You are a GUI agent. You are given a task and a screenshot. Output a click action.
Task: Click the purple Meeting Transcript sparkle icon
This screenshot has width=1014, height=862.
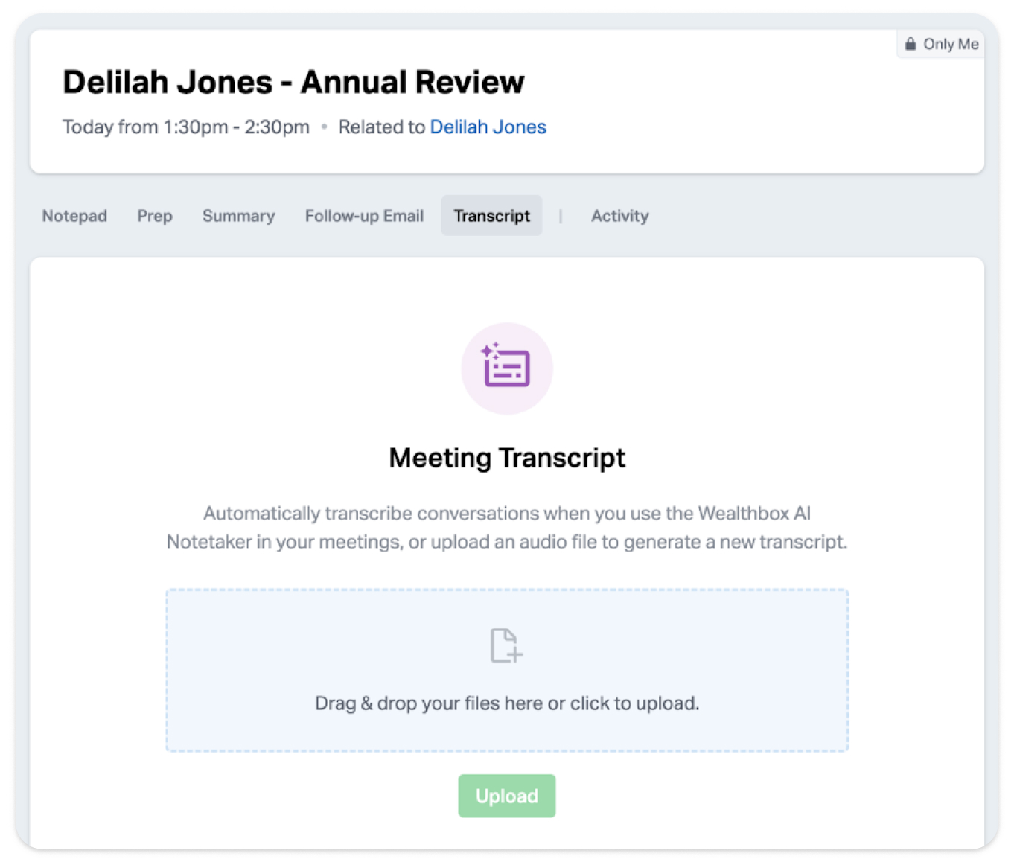[x=506, y=368]
